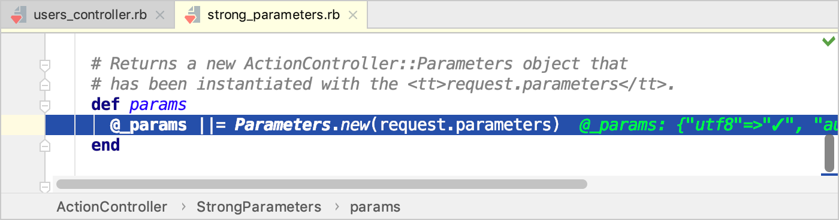Click the blue marker in the error stripe
839x220 pixels.
pyautogui.click(x=829, y=175)
